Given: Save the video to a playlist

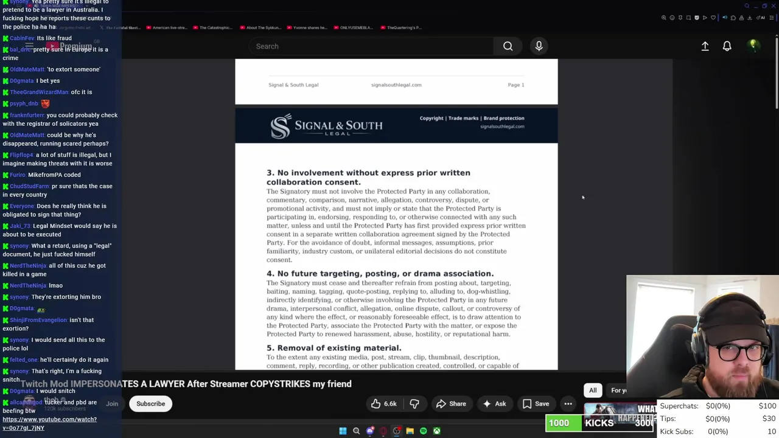Looking at the screenshot, I should click(x=536, y=404).
